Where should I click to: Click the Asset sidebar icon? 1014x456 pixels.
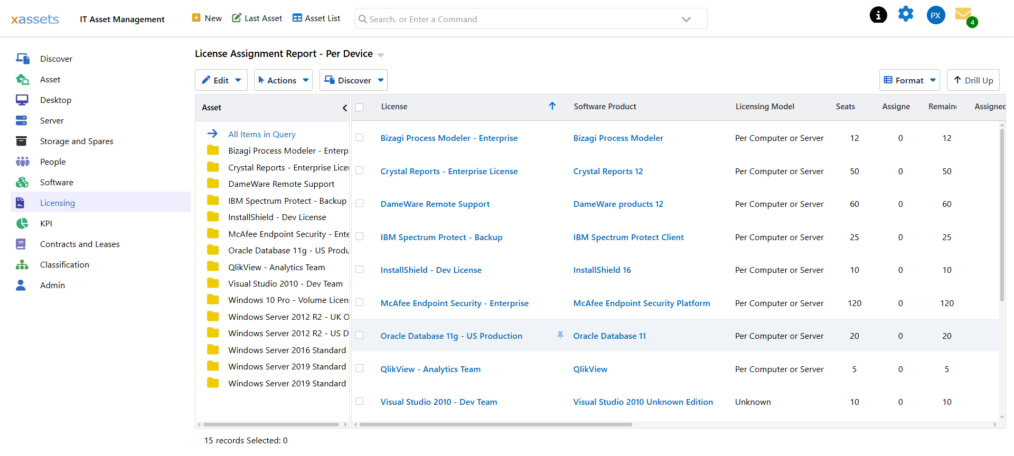coord(22,79)
